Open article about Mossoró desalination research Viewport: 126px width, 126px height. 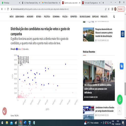(104, 33)
